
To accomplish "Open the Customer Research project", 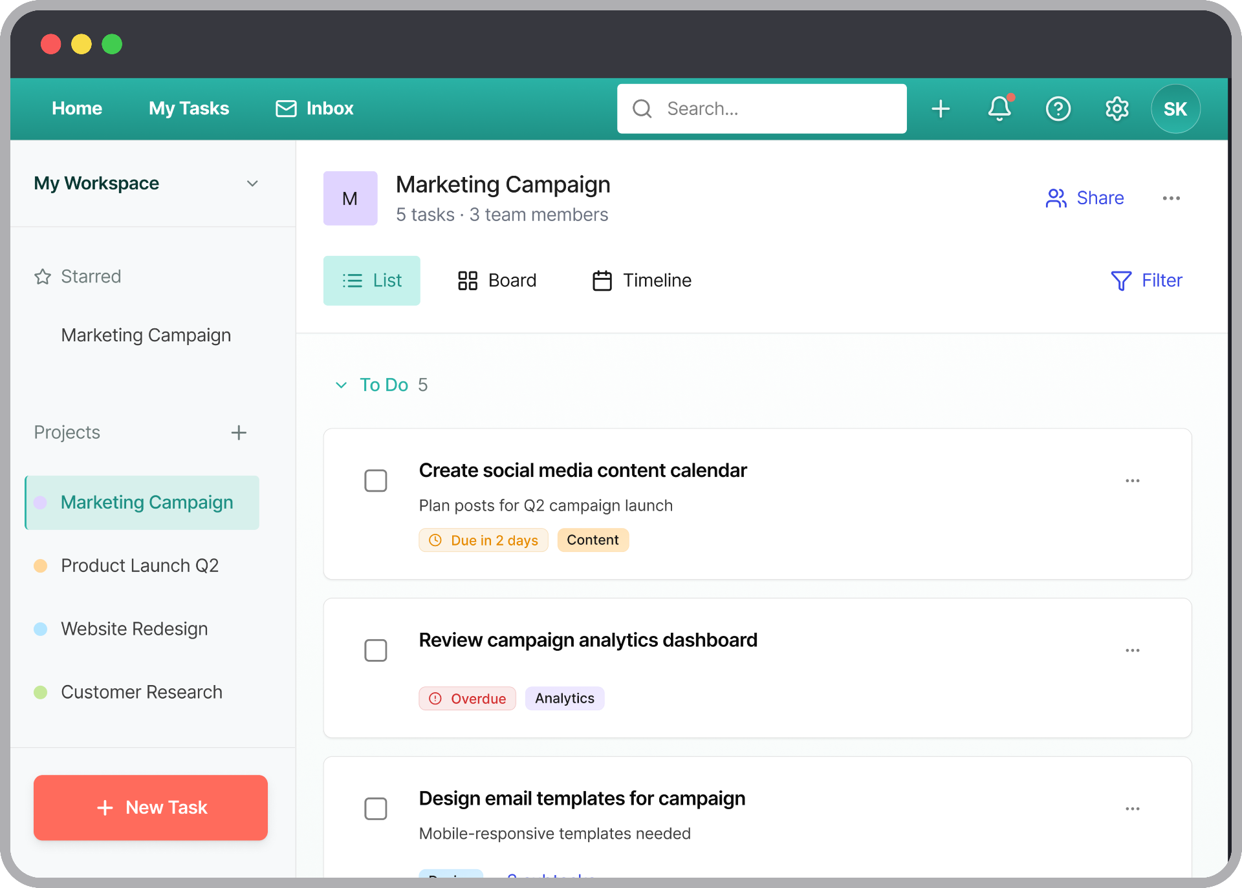I will [x=142, y=693].
